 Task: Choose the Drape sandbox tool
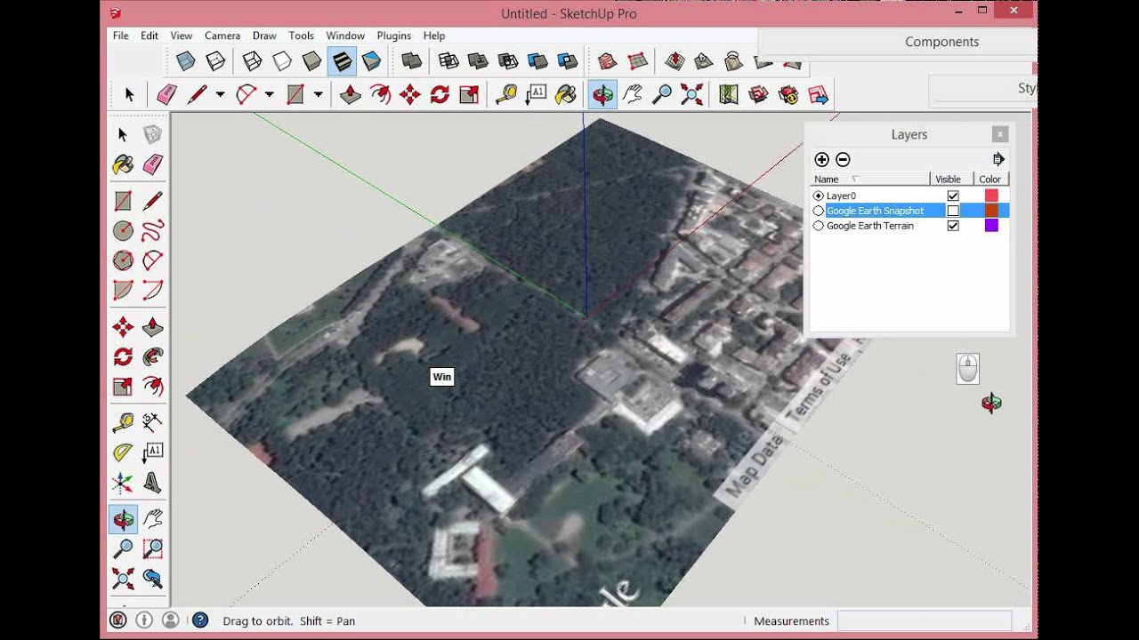(733, 61)
